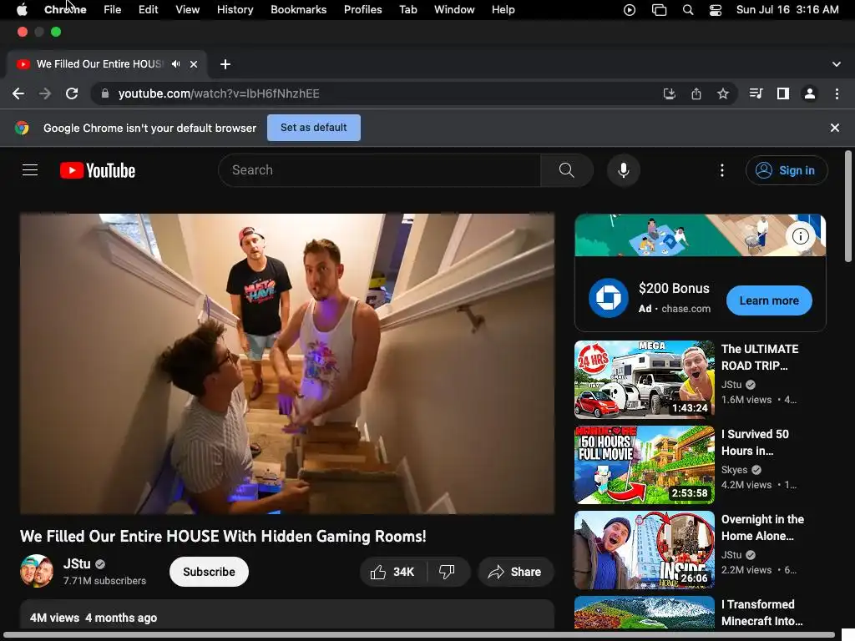This screenshot has height=641, width=855.
Task: Open the YouTube guide hamburger menu
Action: pos(30,170)
